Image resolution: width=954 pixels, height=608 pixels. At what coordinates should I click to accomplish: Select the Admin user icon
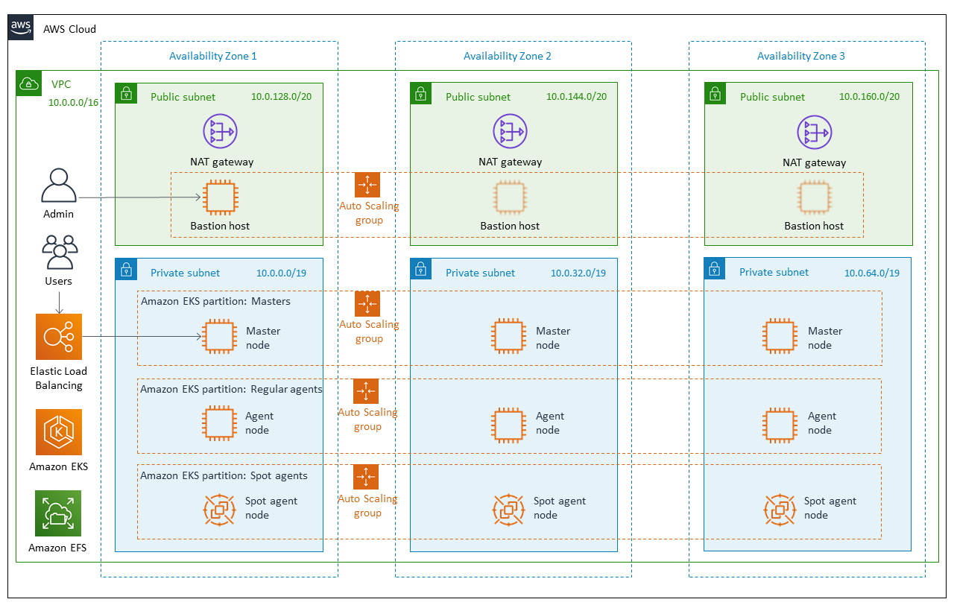[x=59, y=186]
